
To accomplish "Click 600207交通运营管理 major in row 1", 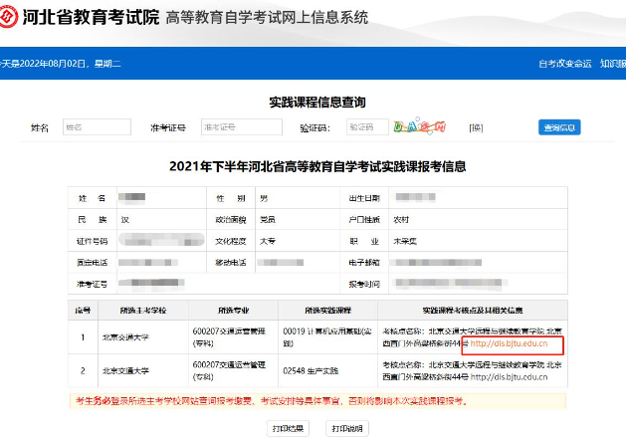I will 229,337.
